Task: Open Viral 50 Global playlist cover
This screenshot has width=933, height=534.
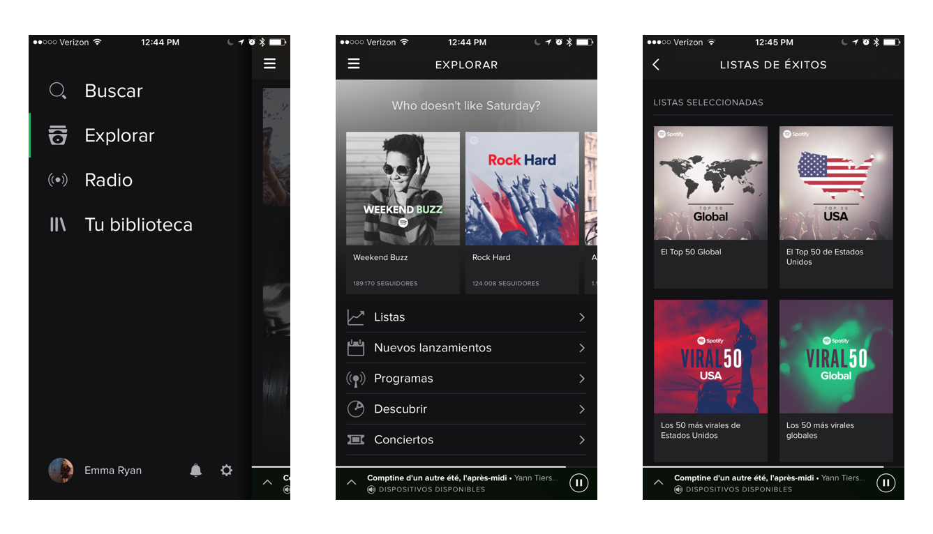Action: click(x=836, y=356)
